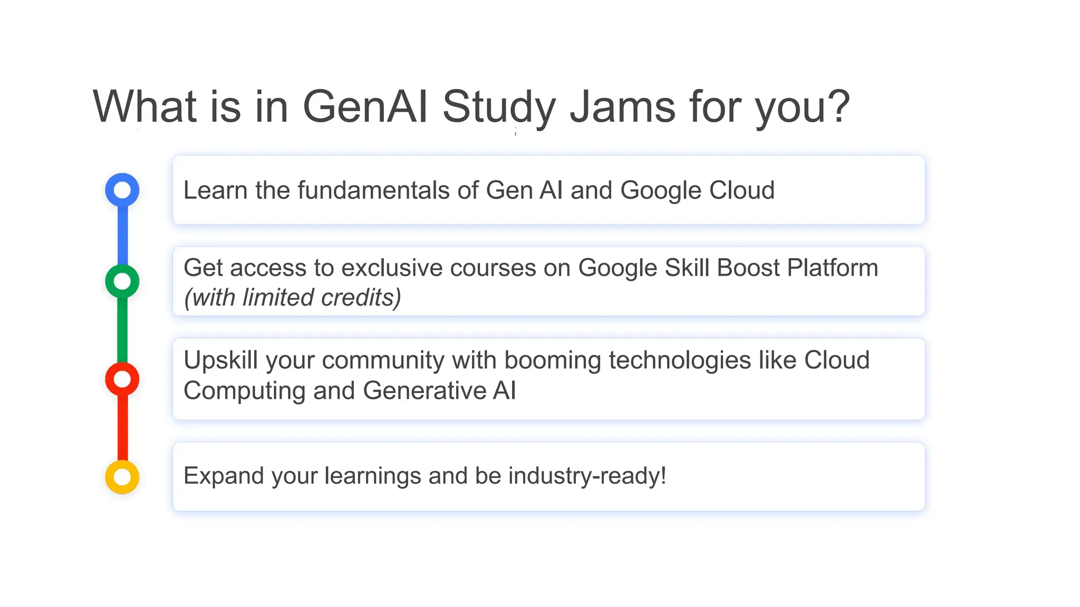Click the word "GenAI" in the title
Screen dimensions: 1080x607
[x=365, y=107]
